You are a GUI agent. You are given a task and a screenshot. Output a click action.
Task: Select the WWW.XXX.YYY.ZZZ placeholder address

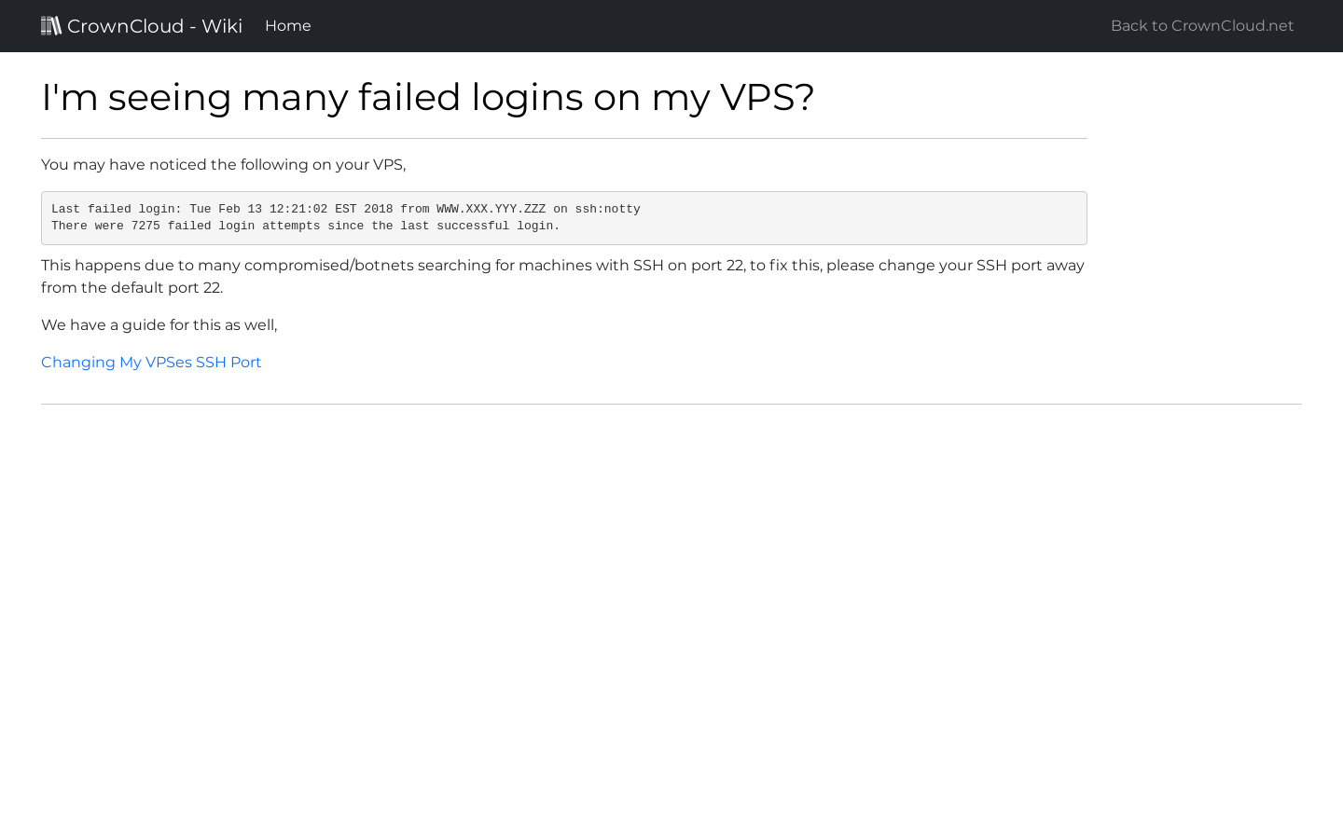pyautogui.click(x=492, y=209)
